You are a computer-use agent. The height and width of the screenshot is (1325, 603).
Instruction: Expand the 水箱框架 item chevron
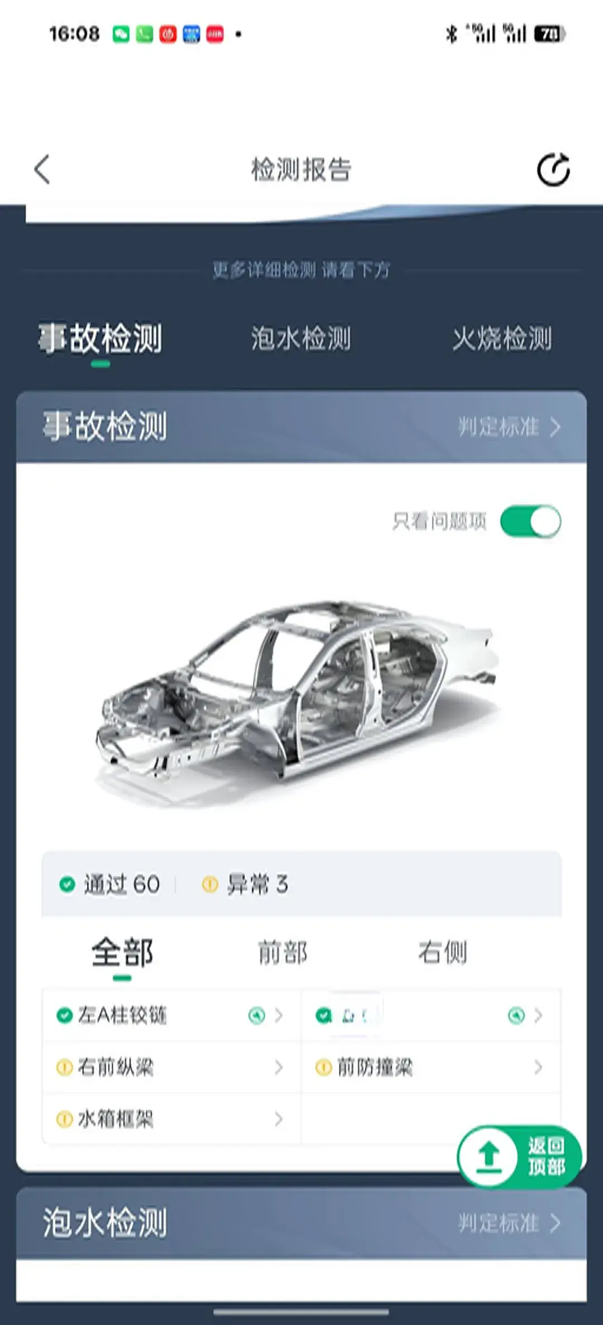(x=279, y=1119)
